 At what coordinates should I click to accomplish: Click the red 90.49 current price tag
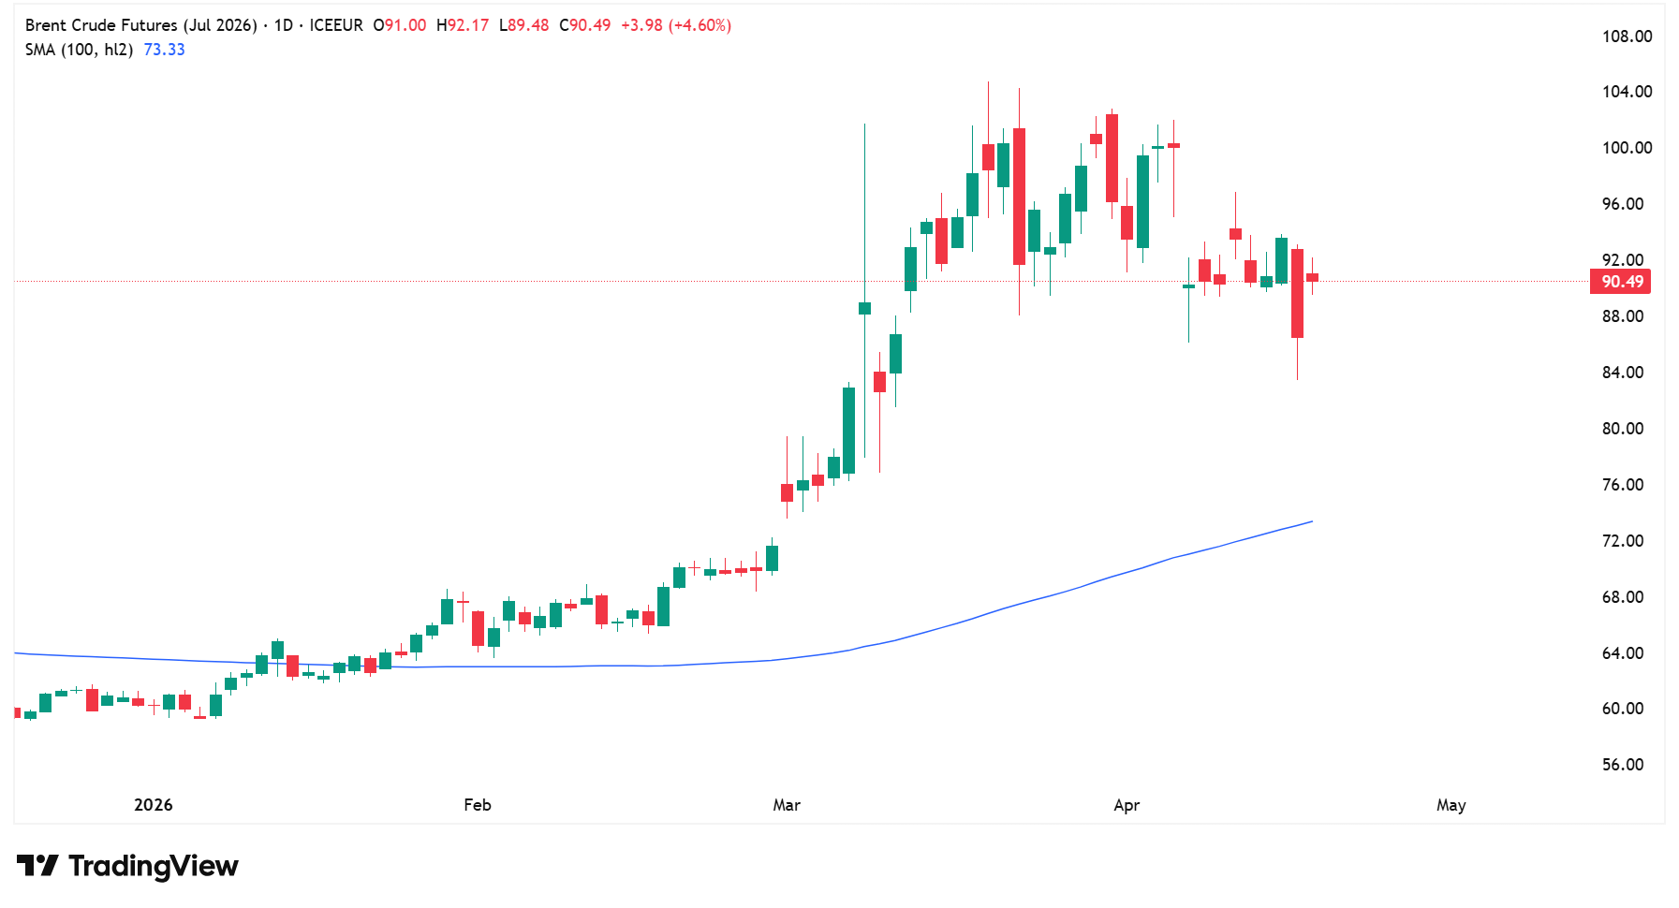tap(1621, 282)
